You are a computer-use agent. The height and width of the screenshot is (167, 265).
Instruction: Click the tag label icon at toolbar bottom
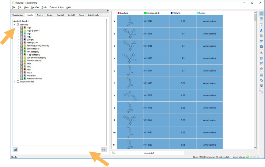261,92
